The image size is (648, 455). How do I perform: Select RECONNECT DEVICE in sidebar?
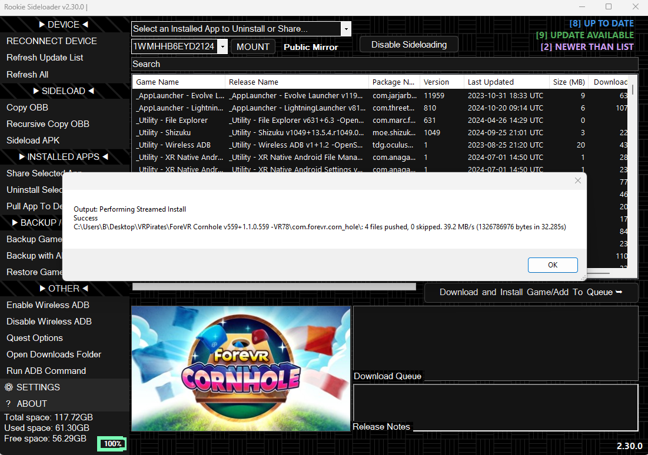pyautogui.click(x=52, y=41)
